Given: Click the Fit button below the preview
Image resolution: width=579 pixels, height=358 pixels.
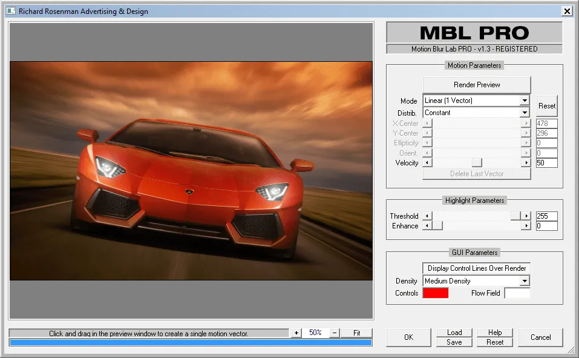Looking at the screenshot, I should pos(357,333).
